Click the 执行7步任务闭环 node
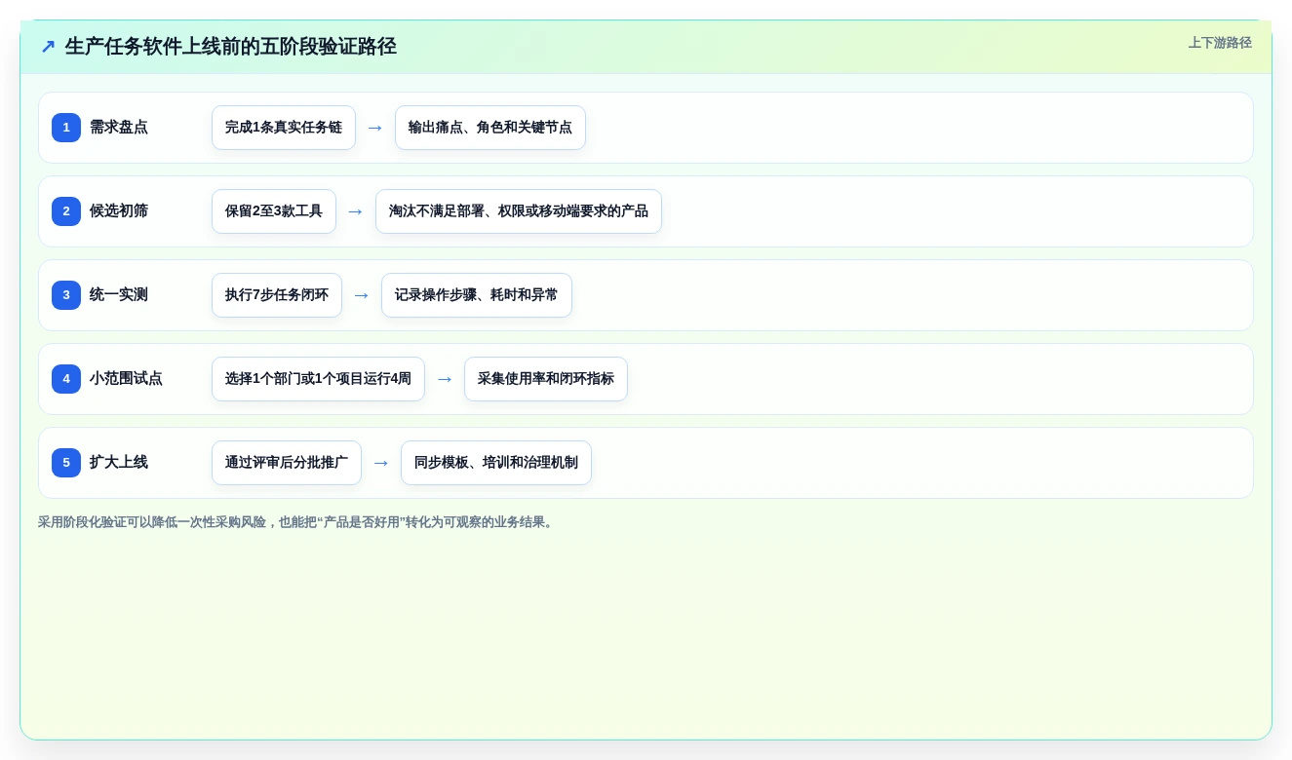 pos(277,295)
